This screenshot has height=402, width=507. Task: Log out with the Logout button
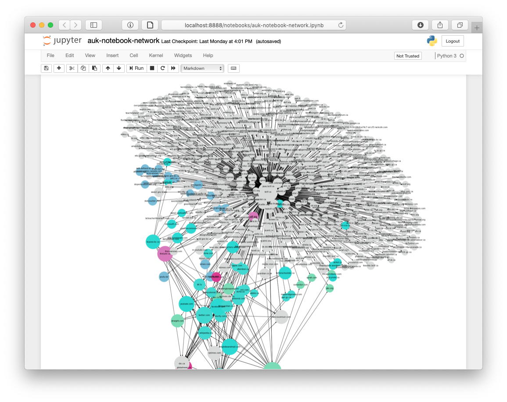[453, 41]
